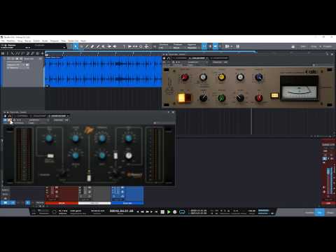
Task: Pin the EQ plugin window
Action: tap(169, 112)
